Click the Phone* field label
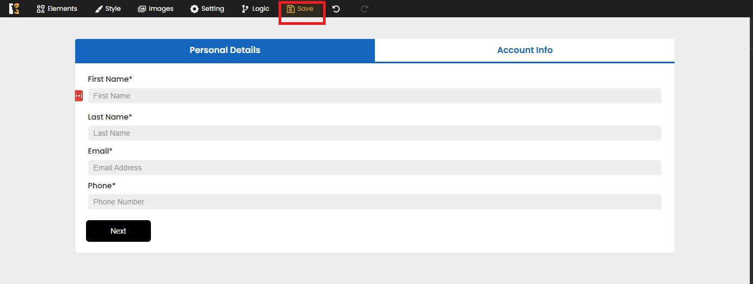Viewport: 753px width, 284px height. coord(102,186)
